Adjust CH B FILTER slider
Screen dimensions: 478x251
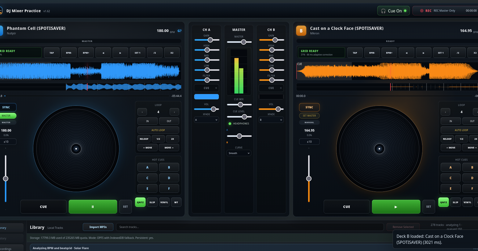coord(271,80)
